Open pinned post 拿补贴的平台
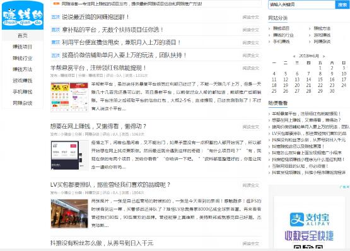Screen dimensions: 350x251 coord(112,30)
